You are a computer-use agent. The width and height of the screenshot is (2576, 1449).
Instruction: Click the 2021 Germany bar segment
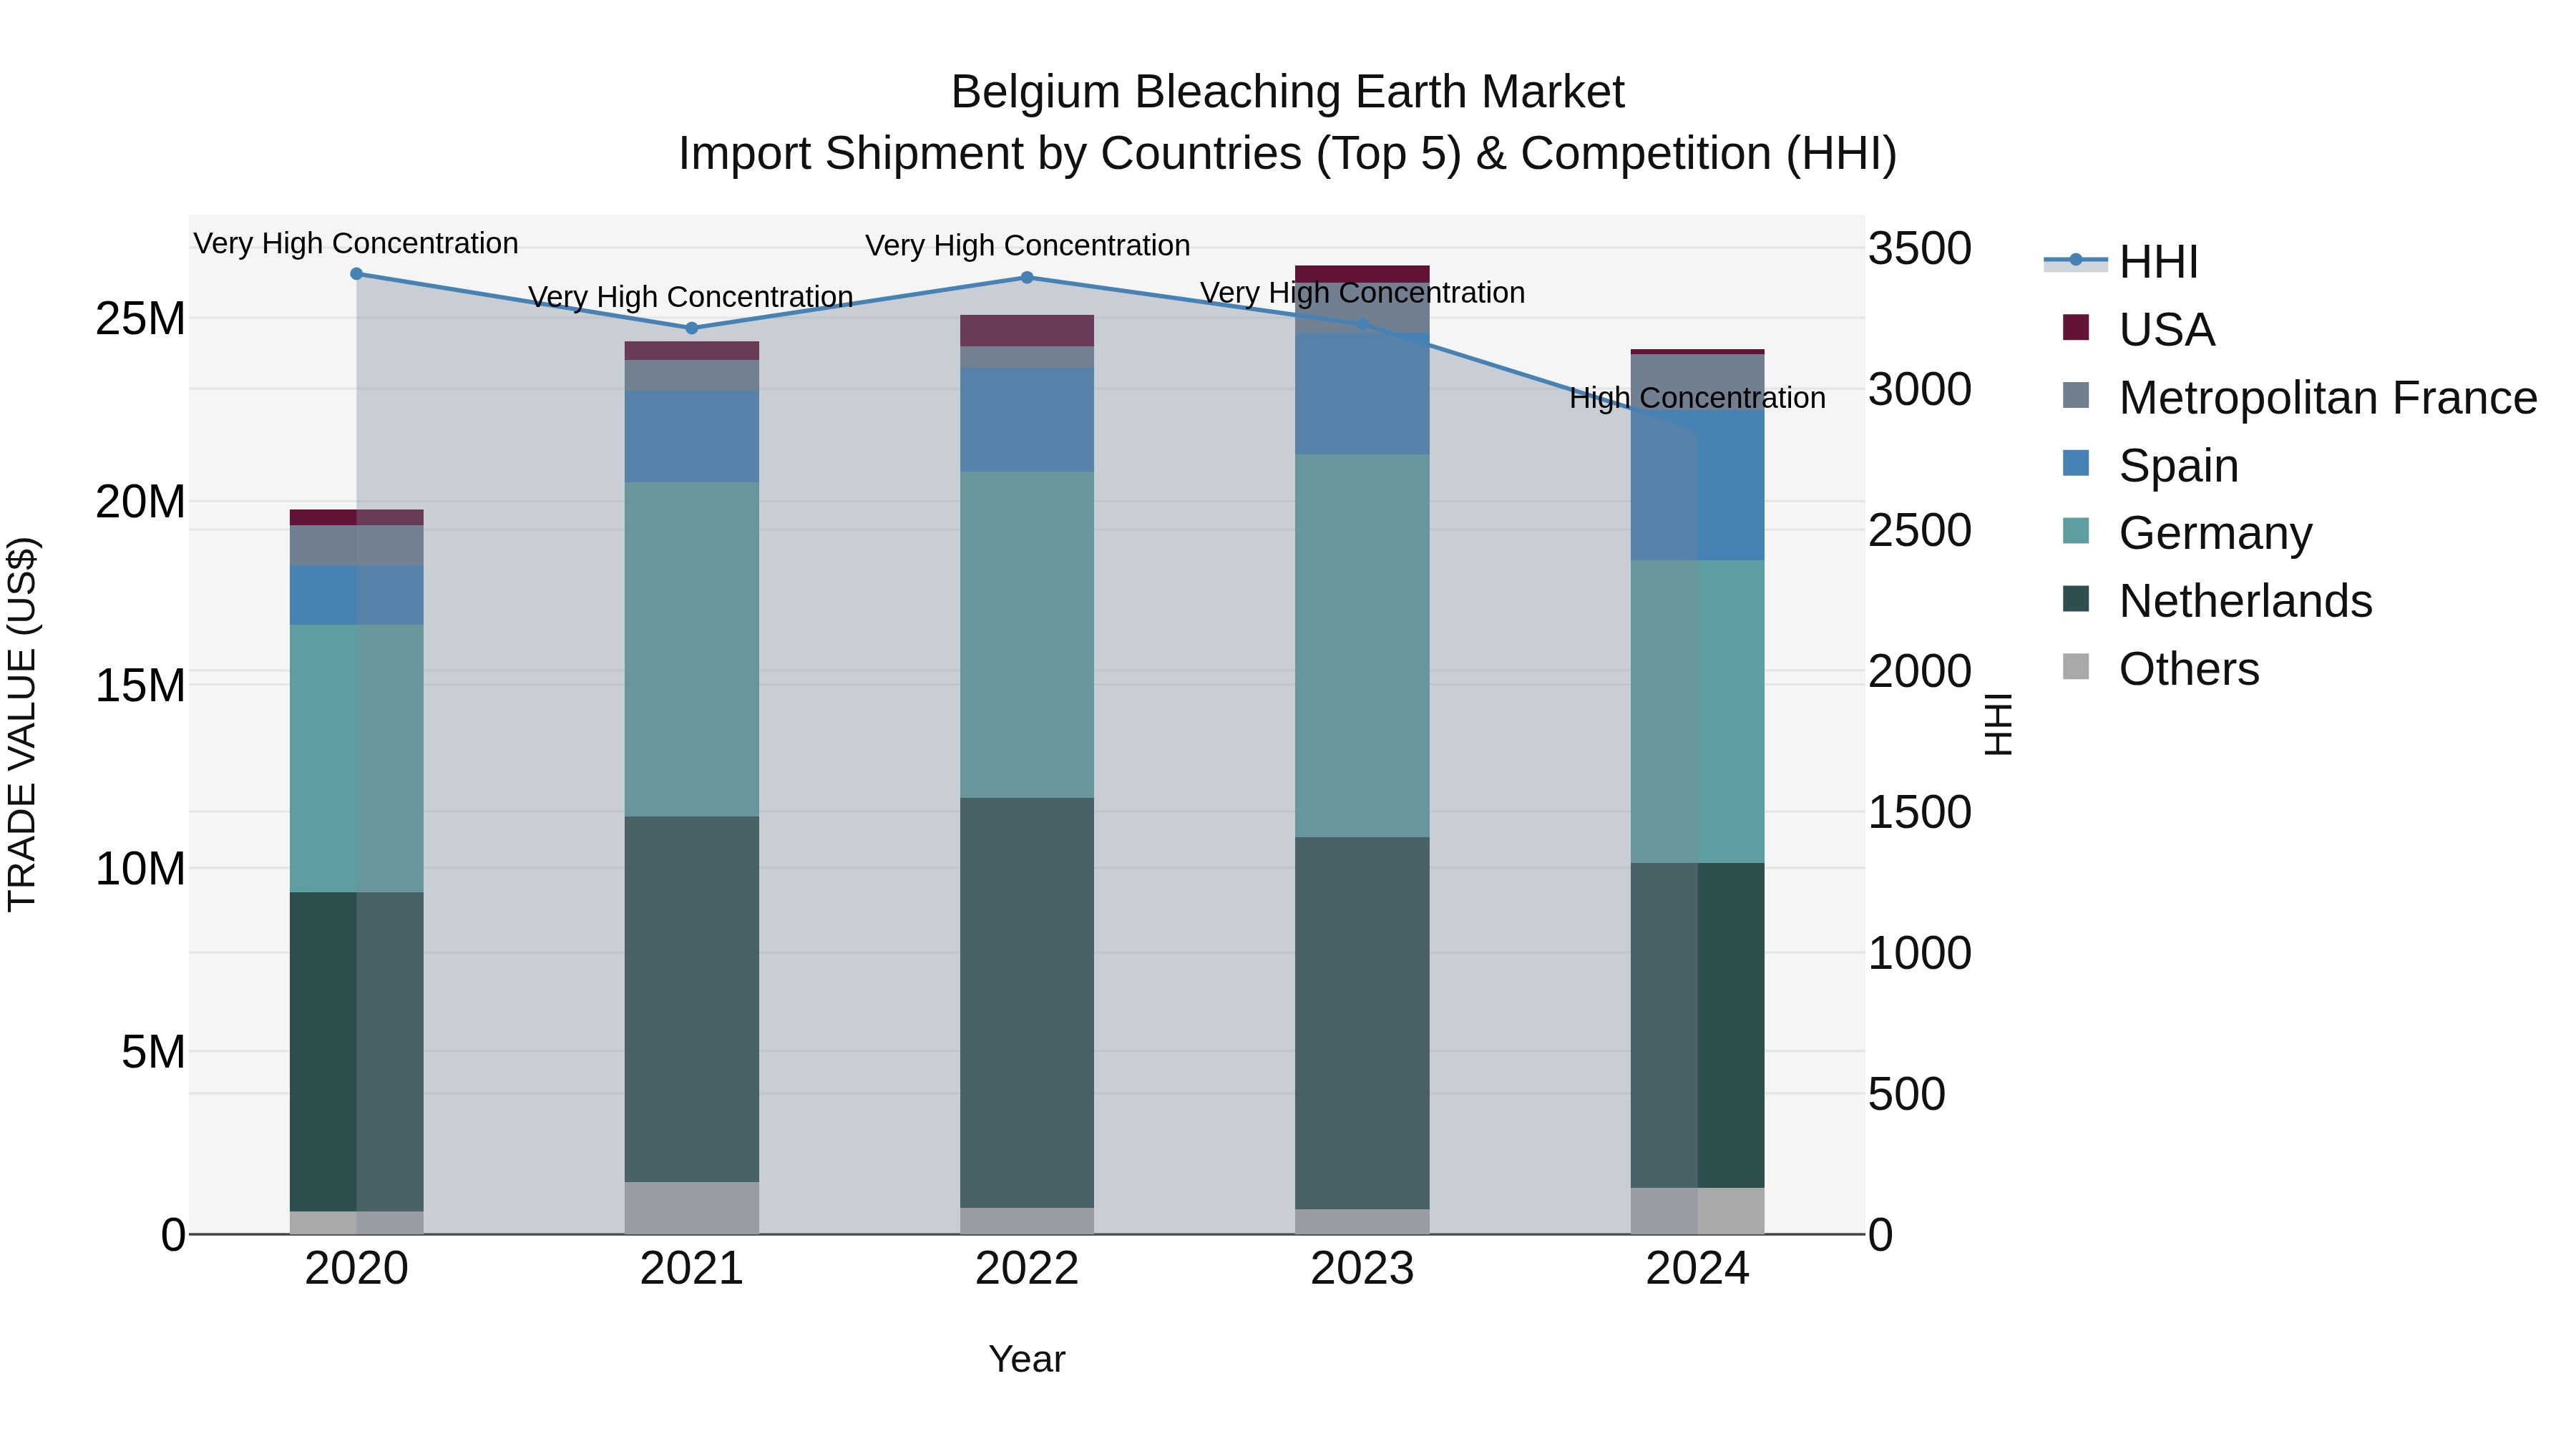[x=692, y=650]
